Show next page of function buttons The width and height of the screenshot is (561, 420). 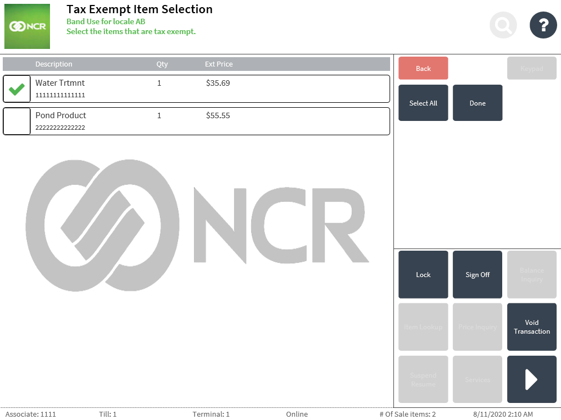click(x=531, y=379)
